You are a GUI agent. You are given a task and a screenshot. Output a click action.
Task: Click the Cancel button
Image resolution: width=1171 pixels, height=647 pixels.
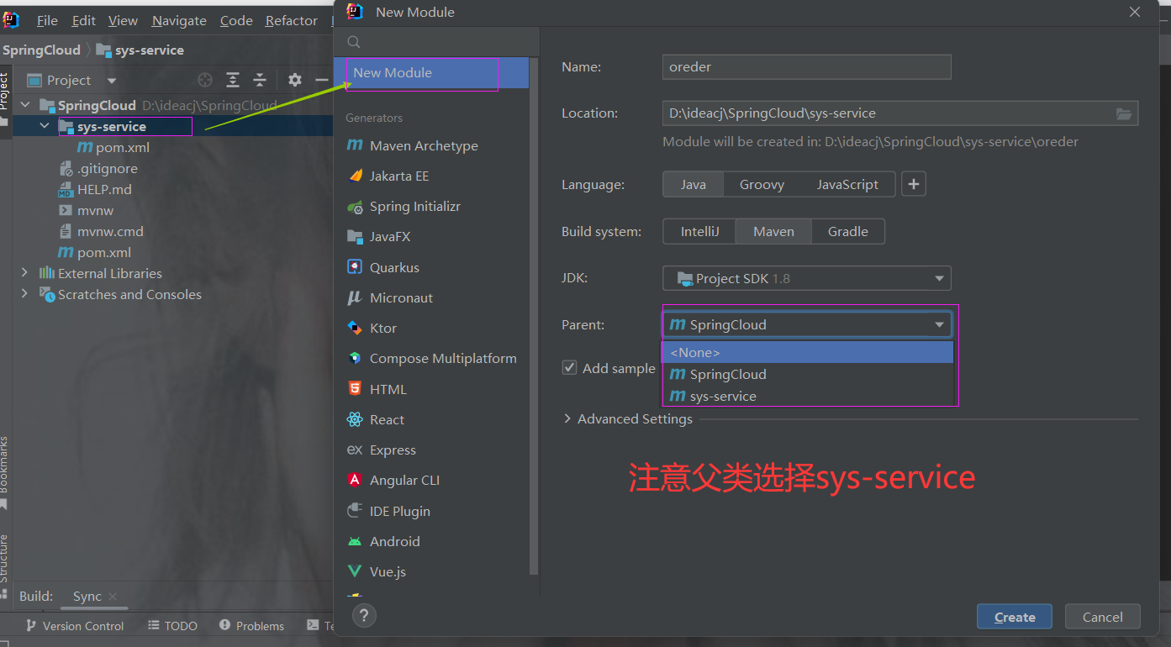[1103, 617]
